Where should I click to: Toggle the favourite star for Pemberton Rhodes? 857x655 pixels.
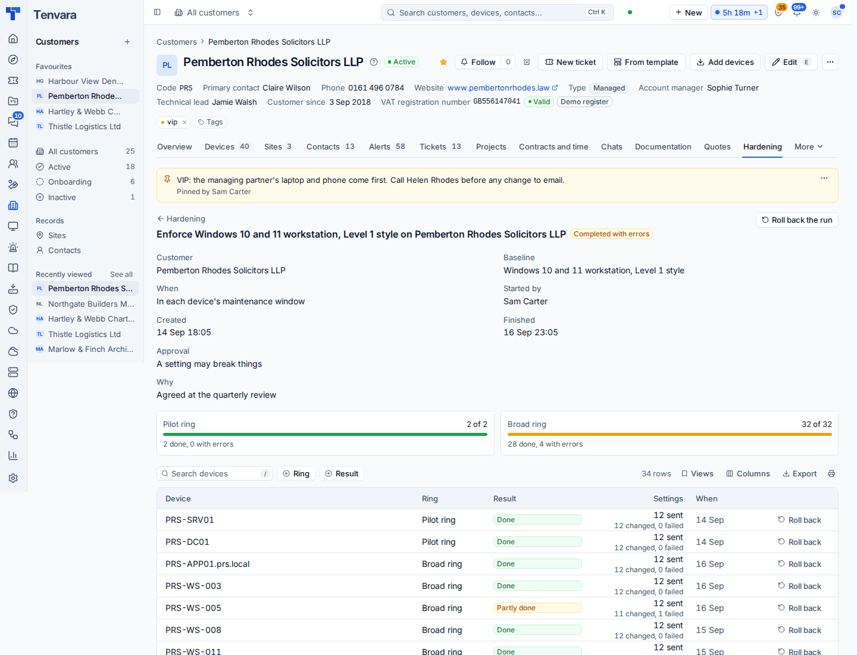pos(443,62)
